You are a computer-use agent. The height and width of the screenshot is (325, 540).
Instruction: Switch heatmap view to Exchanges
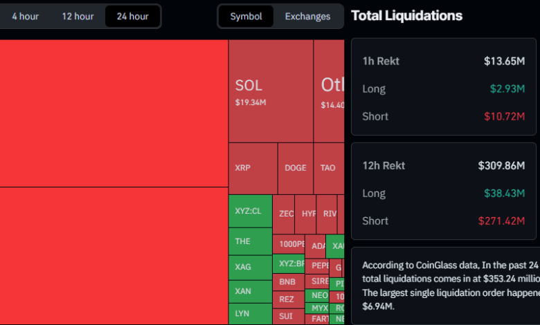pyautogui.click(x=307, y=17)
